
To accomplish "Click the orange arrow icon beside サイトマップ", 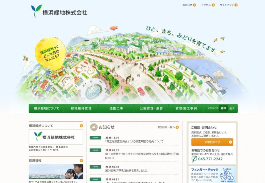I will (x=236, y=5).
